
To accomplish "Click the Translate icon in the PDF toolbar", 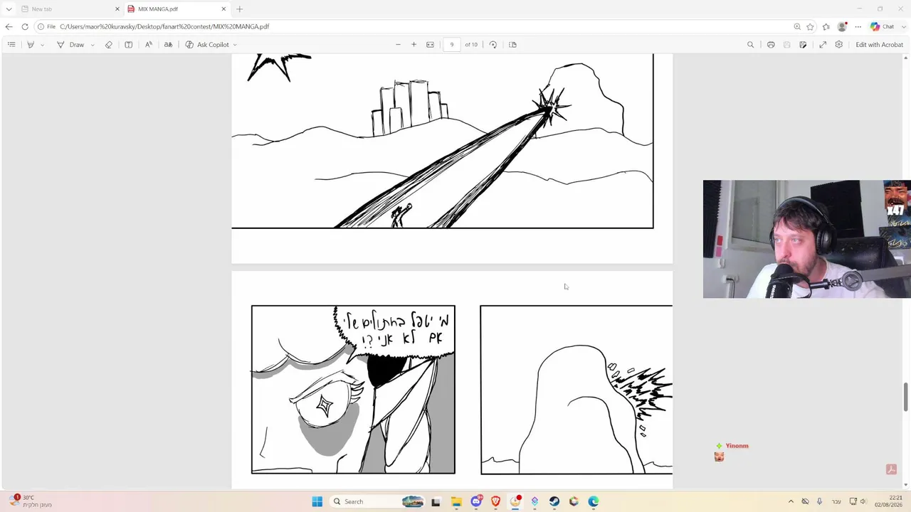I will (x=168, y=45).
